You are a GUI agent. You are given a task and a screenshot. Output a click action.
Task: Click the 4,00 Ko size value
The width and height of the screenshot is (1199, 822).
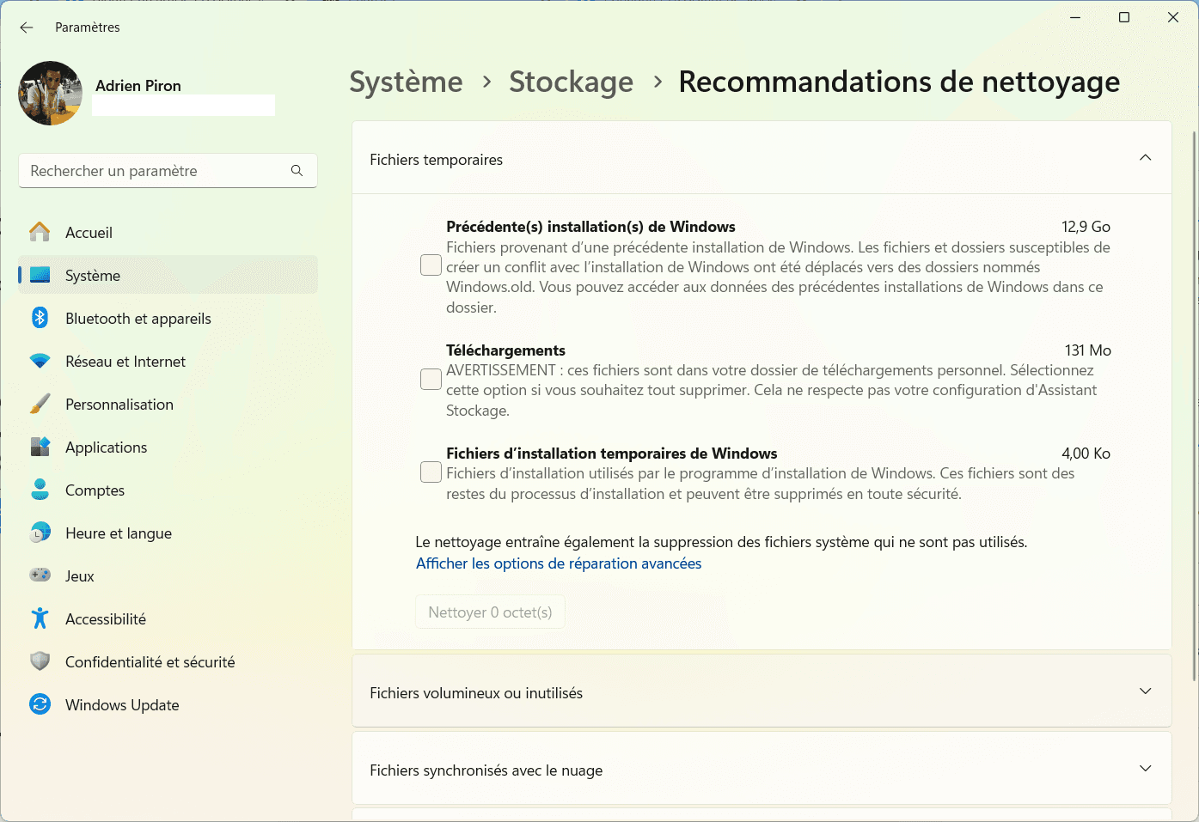[x=1086, y=454]
